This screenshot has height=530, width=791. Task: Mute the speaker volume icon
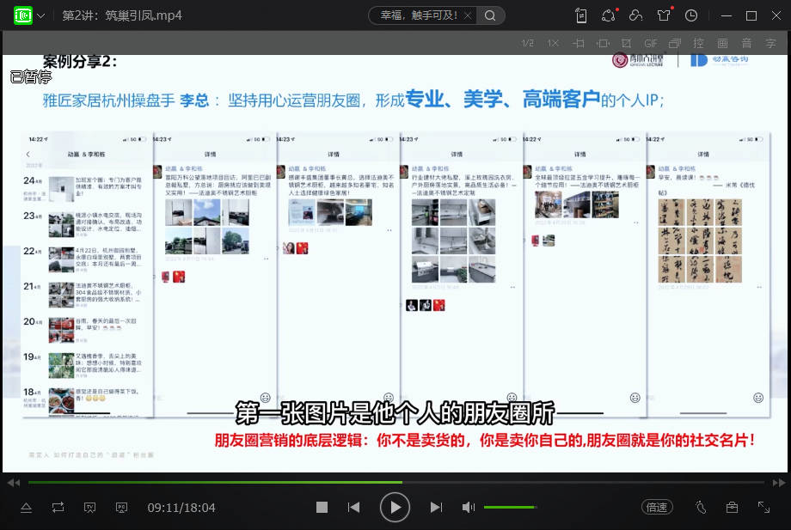point(468,508)
